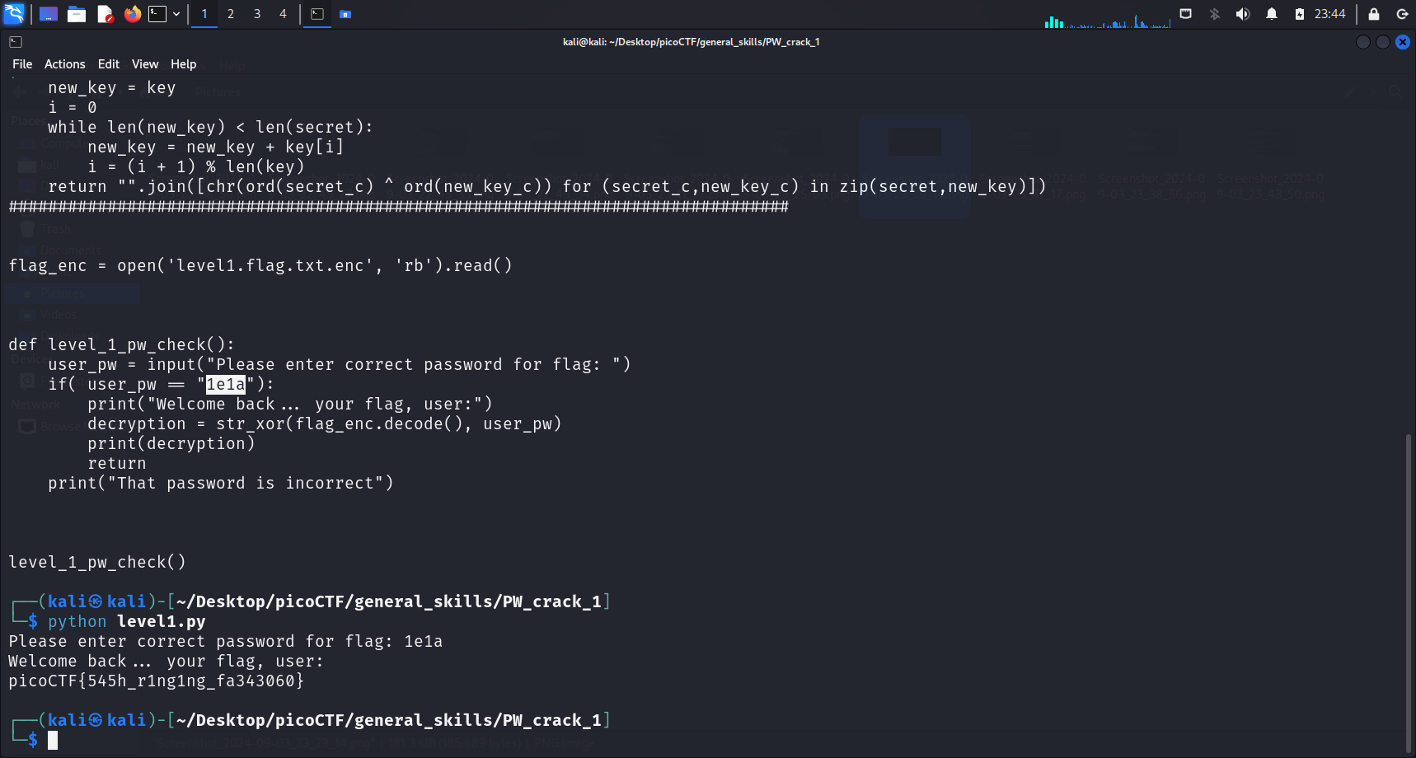
Task: Open the file manager from panel
Action: [77, 14]
